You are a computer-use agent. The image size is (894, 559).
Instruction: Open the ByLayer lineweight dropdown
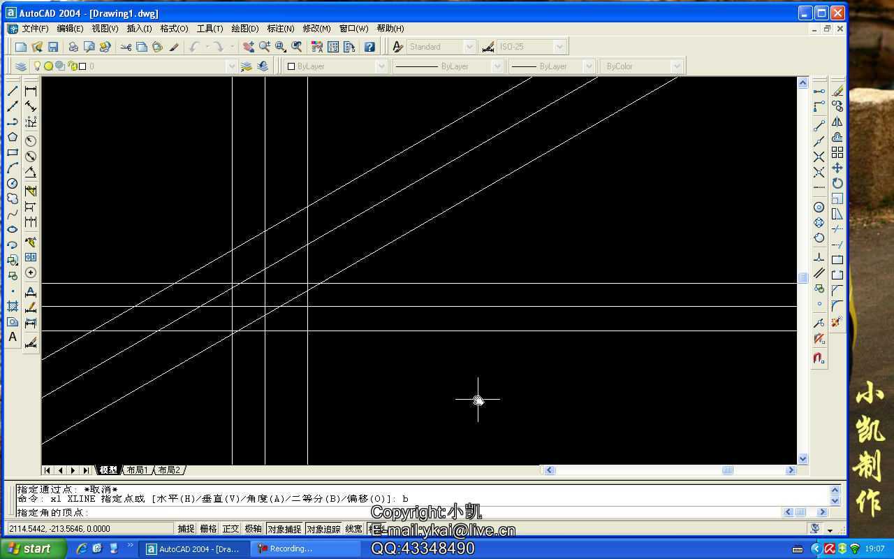point(589,66)
